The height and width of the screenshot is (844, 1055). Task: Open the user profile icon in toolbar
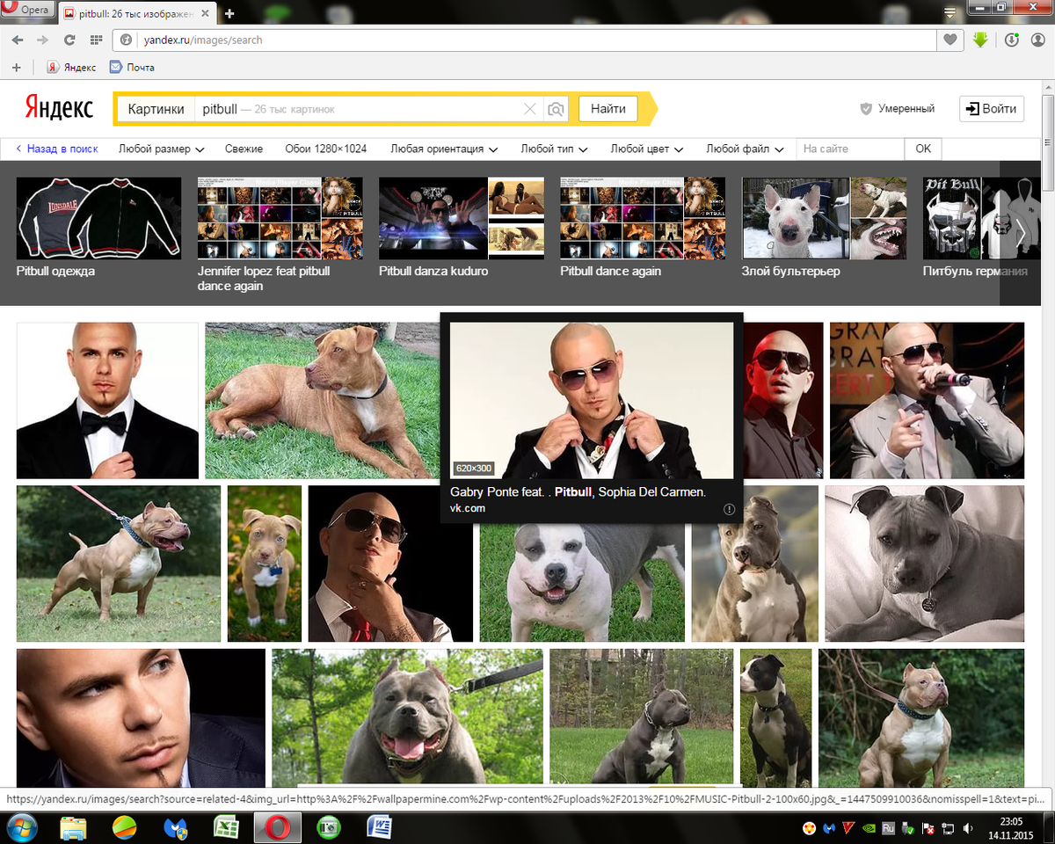click(x=1038, y=40)
